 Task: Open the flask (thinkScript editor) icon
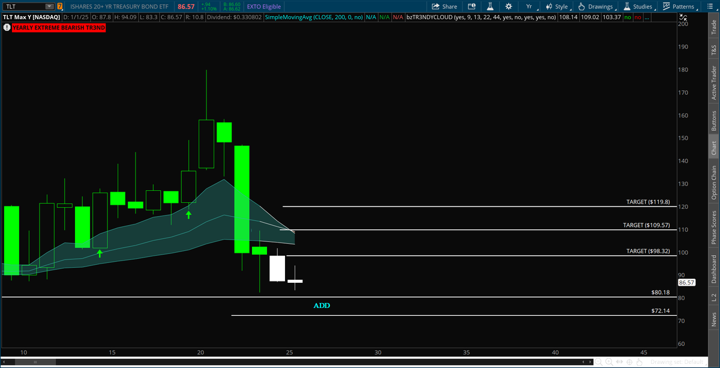[x=490, y=7]
